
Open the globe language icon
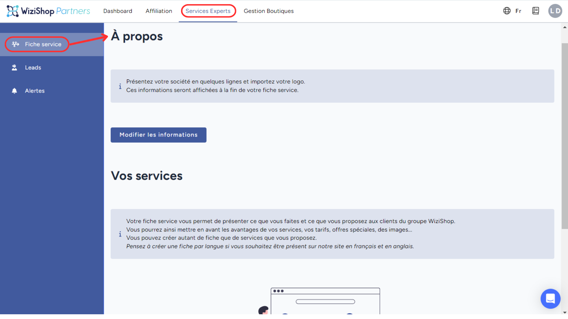coord(507,11)
